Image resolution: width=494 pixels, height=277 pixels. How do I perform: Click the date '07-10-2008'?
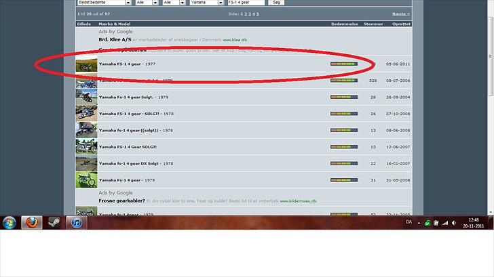(x=398, y=114)
